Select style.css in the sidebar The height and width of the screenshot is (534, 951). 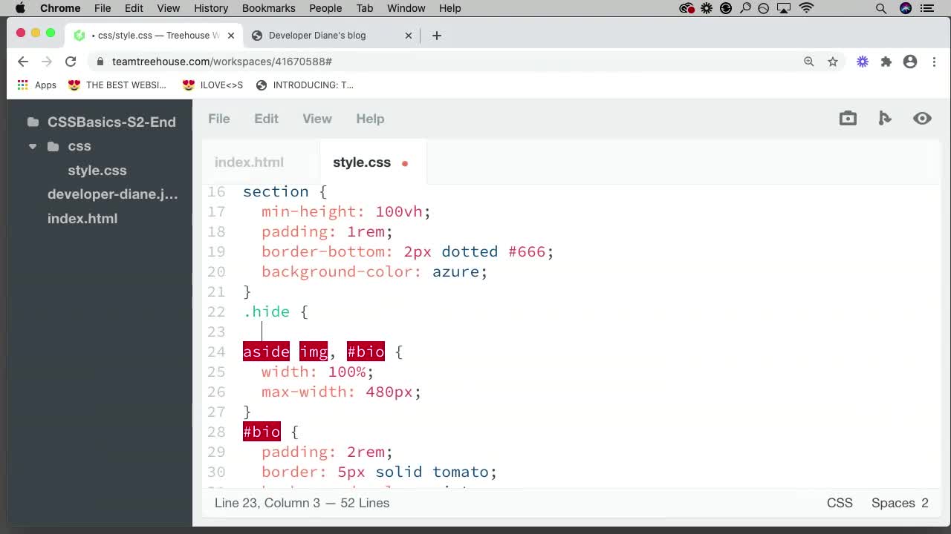click(x=97, y=171)
